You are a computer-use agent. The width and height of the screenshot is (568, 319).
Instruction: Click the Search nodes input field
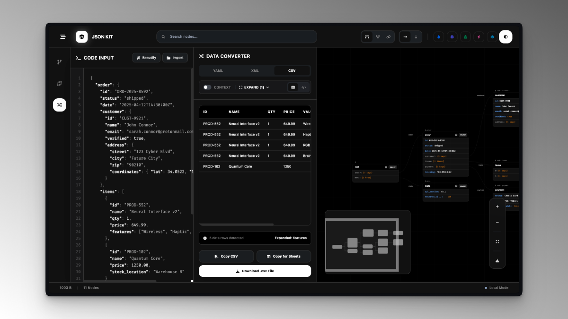pos(237,36)
